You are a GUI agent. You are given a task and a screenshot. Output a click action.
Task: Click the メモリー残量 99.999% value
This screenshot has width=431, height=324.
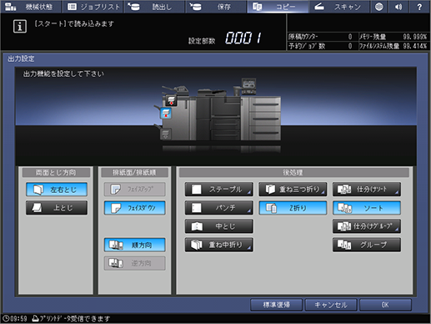pyautogui.click(x=415, y=37)
